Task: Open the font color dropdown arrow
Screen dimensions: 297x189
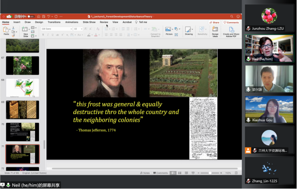Action: [x=99, y=35]
